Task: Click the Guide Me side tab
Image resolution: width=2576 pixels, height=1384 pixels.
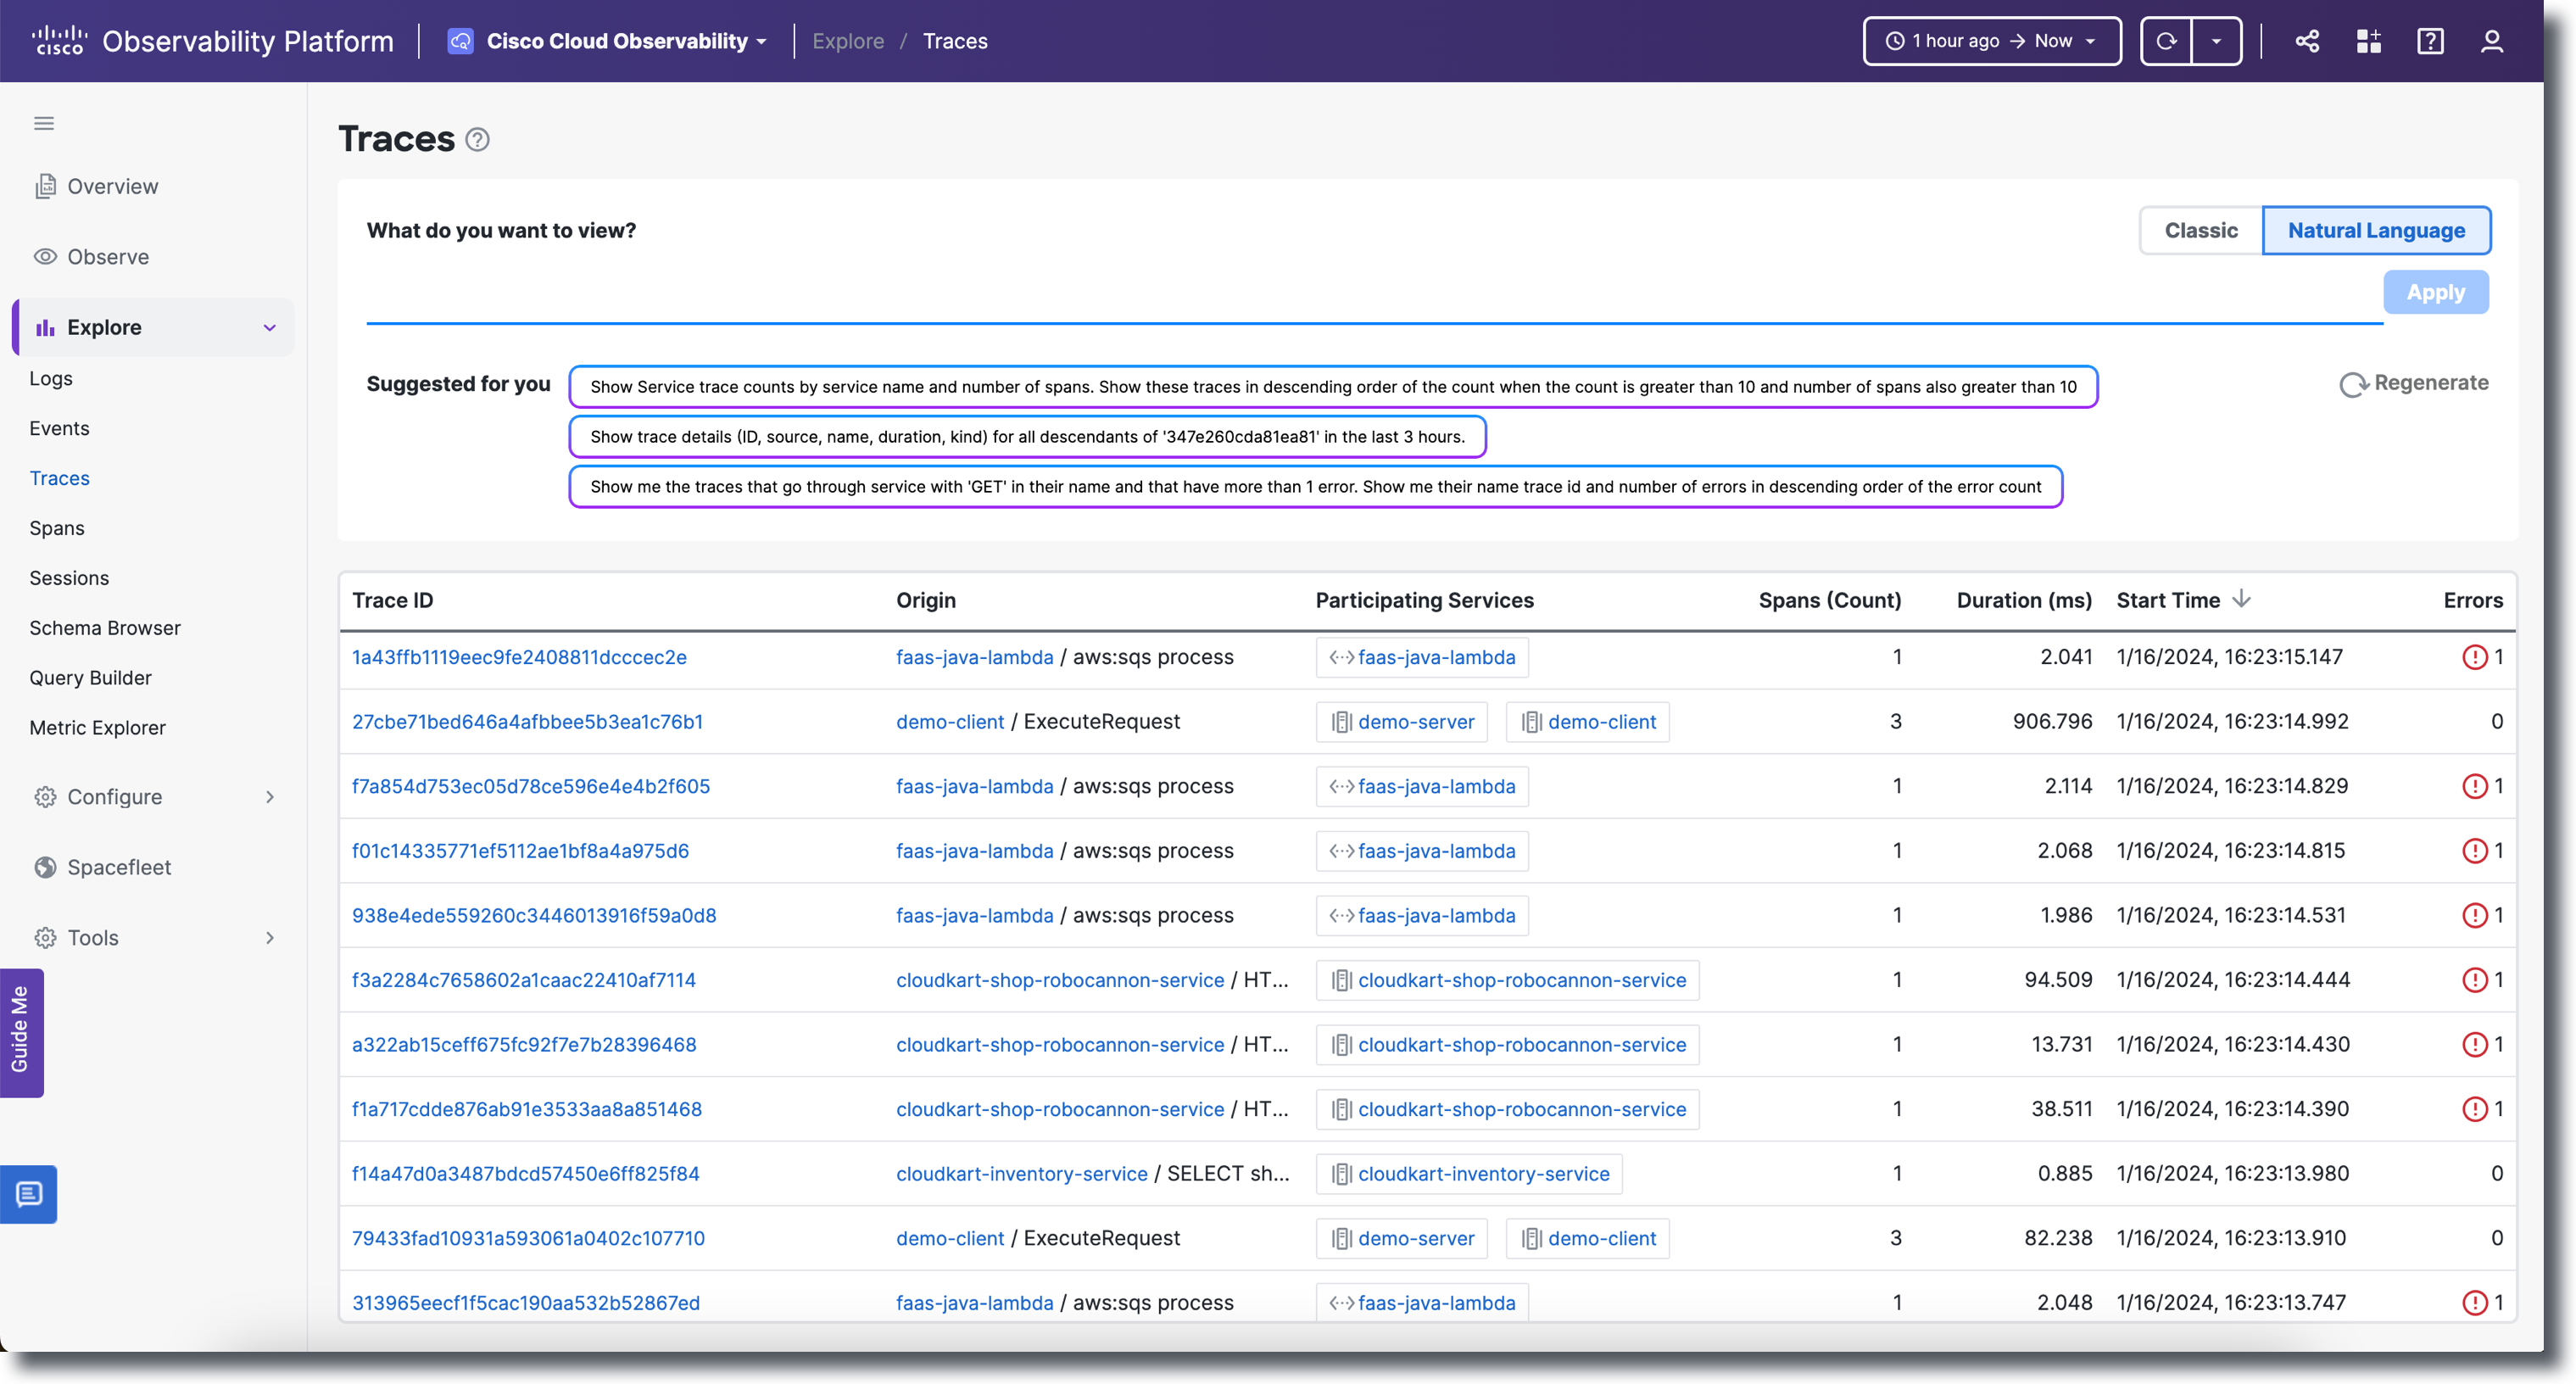Action: [21, 1031]
